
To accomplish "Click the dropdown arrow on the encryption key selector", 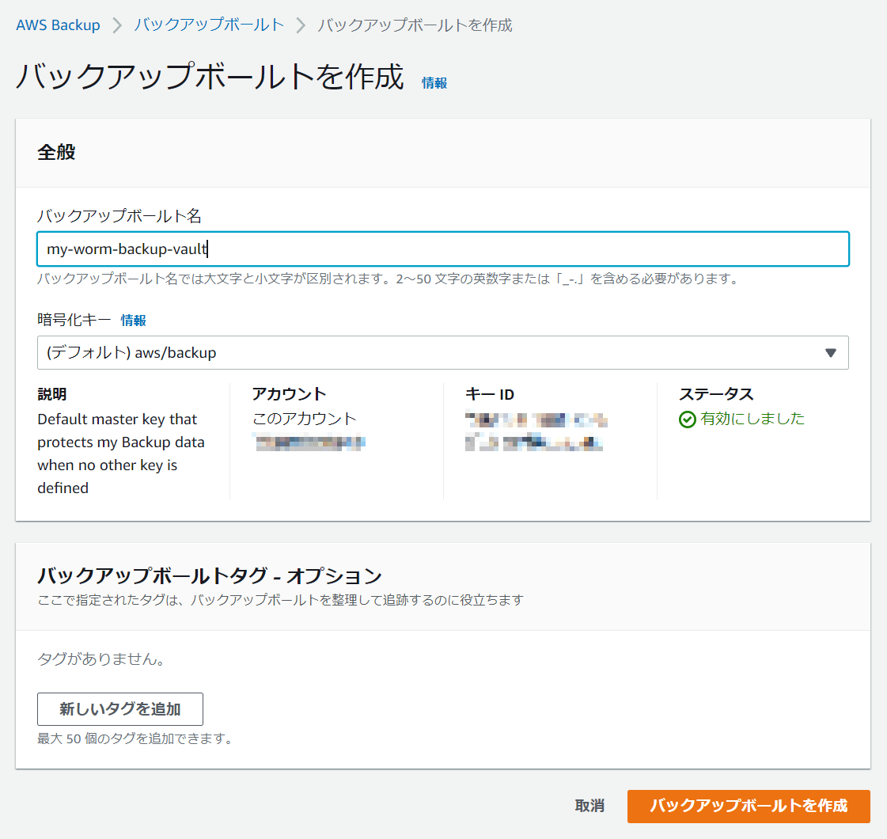I will click(x=832, y=352).
